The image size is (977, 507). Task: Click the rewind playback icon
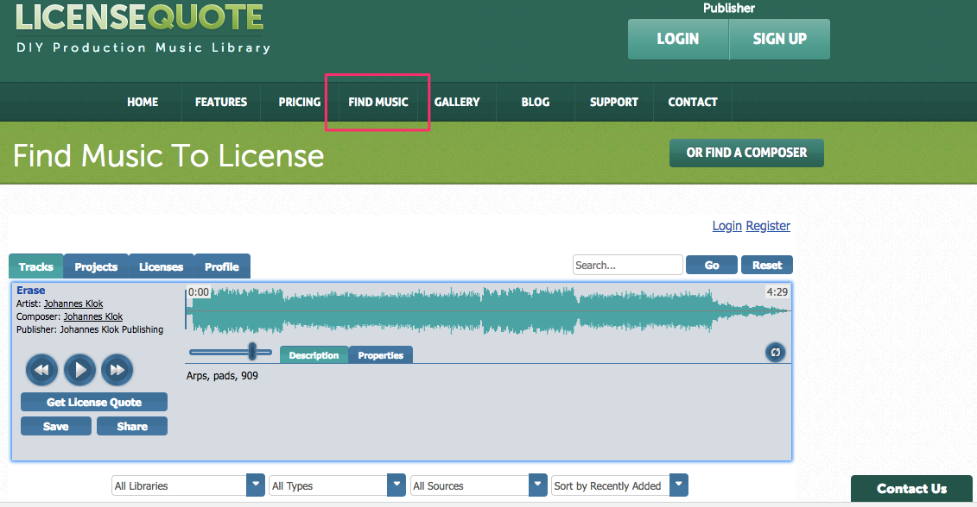pyautogui.click(x=41, y=369)
